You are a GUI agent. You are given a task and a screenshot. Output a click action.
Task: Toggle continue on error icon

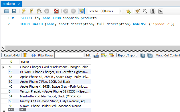(56, 11)
